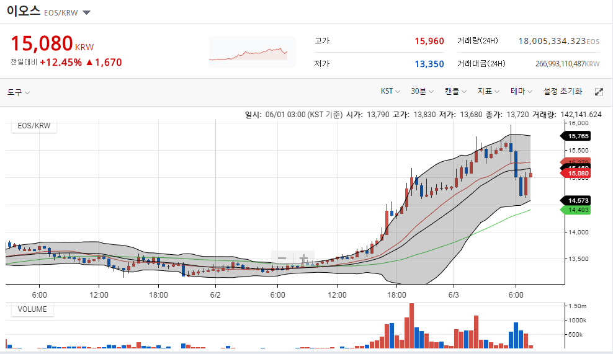Click the 266,993,110,487 KRW trade amount
The width and height of the screenshot is (613, 354).
[567, 64]
